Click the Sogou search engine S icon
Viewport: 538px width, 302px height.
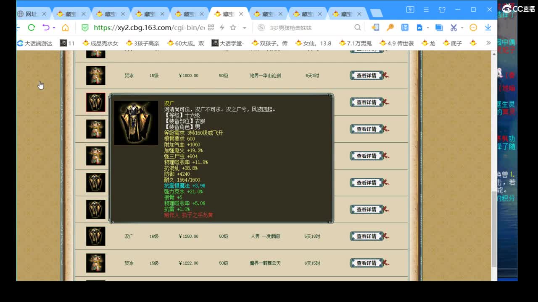(x=261, y=28)
